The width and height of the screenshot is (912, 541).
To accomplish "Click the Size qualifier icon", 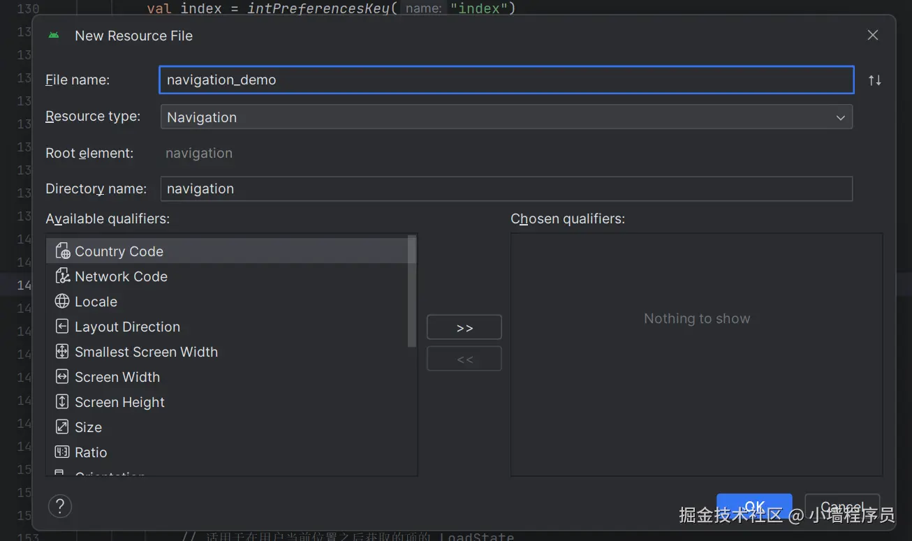I will (62, 427).
